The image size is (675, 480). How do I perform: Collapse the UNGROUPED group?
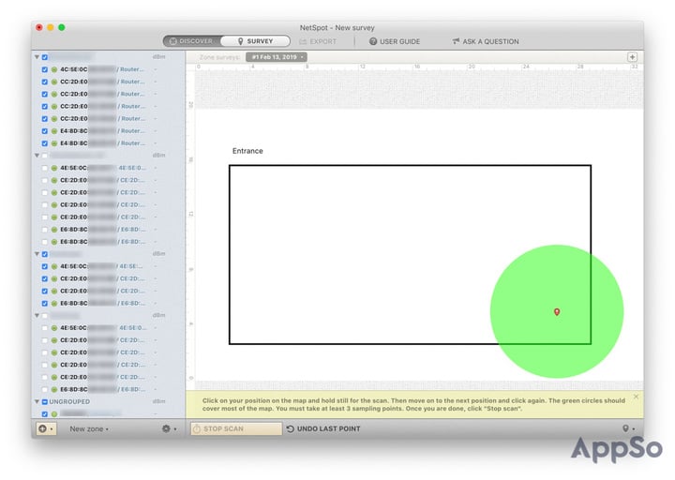coord(37,401)
